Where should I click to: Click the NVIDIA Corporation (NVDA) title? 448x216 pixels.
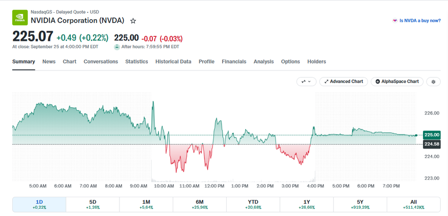point(77,21)
